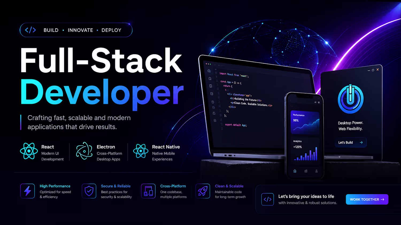Click the High Performance lightning bolt icon
Image resolution: width=401 pixels, height=225 pixels.
pos(28,191)
